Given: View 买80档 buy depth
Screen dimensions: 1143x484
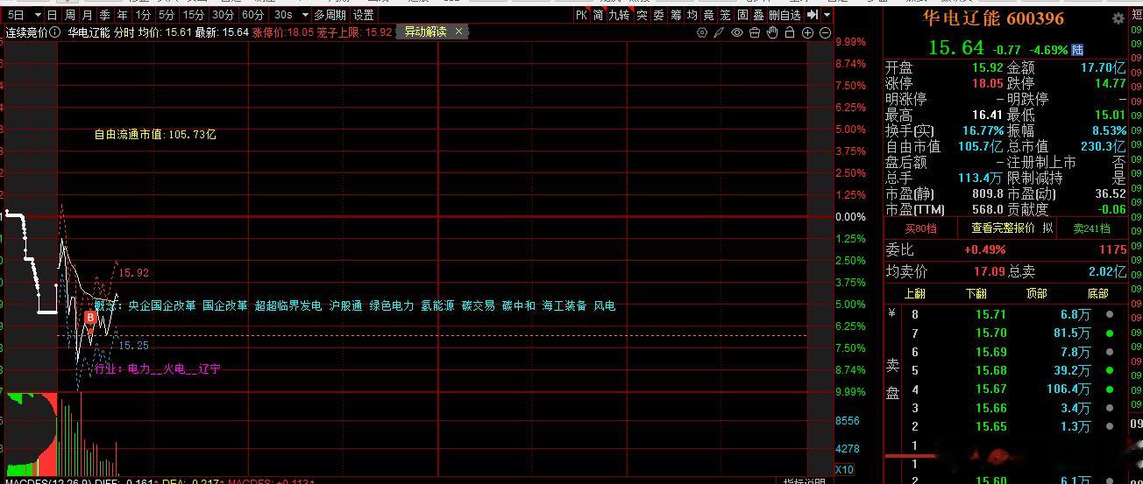Looking at the screenshot, I should point(920,228).
